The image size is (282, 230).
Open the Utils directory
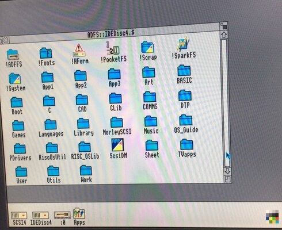point(53,171)
